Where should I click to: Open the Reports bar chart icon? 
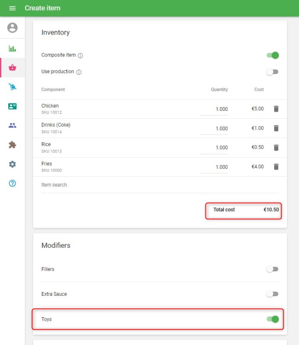tap(12, 48)
